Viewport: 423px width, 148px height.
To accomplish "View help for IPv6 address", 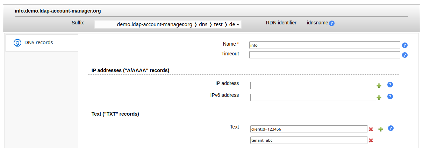I will coord(390,96).
